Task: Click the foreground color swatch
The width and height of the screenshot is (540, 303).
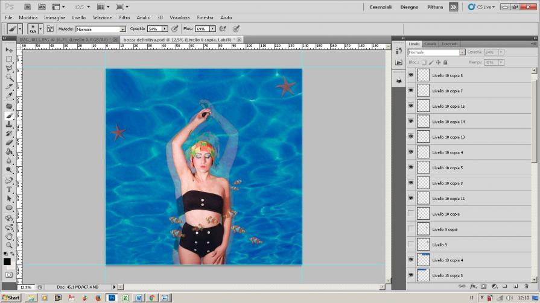Action: [x=7, y=261]
